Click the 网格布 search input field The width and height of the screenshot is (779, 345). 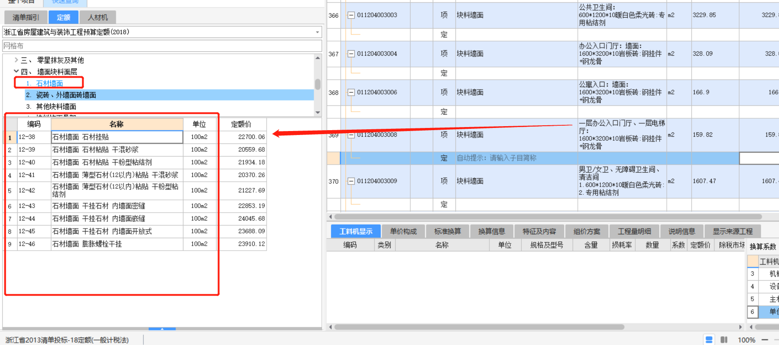pos(162,46)
